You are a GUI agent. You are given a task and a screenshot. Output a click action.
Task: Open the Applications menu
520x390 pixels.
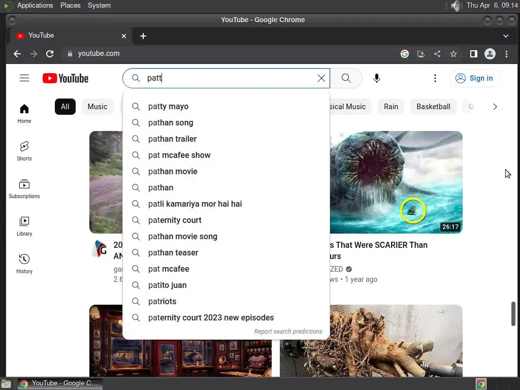pos(35,5)
